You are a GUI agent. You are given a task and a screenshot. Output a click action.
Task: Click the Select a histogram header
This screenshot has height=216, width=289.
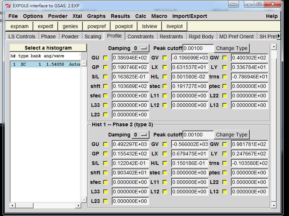coord(48,48)
